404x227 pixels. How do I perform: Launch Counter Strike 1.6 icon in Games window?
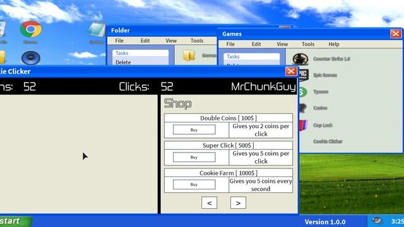[300, 59]
